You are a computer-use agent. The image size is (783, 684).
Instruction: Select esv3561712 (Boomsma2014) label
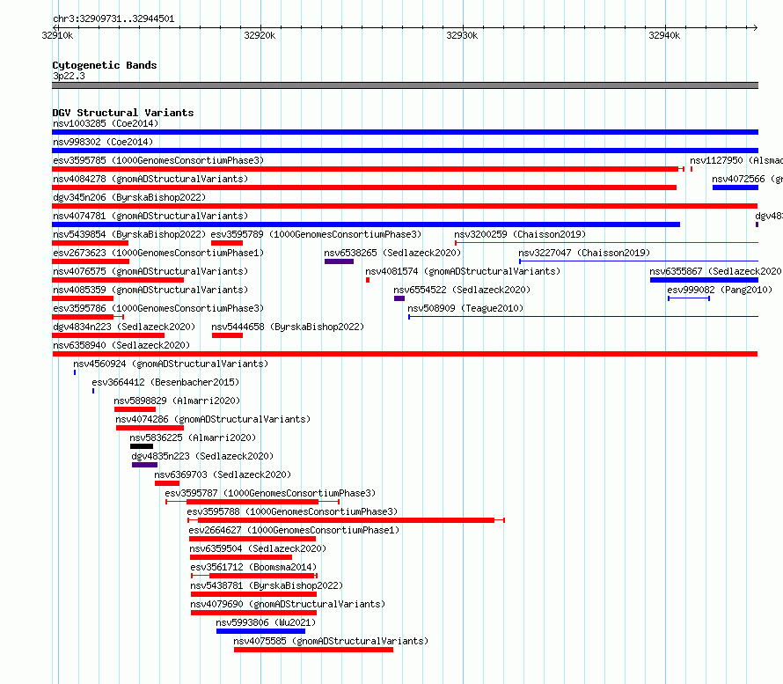tap(253, 567)
